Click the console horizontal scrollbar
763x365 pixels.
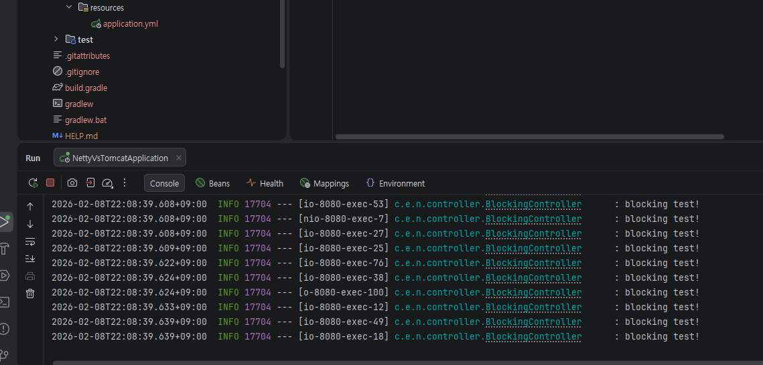pyautogui.click(x=408, y=362)
